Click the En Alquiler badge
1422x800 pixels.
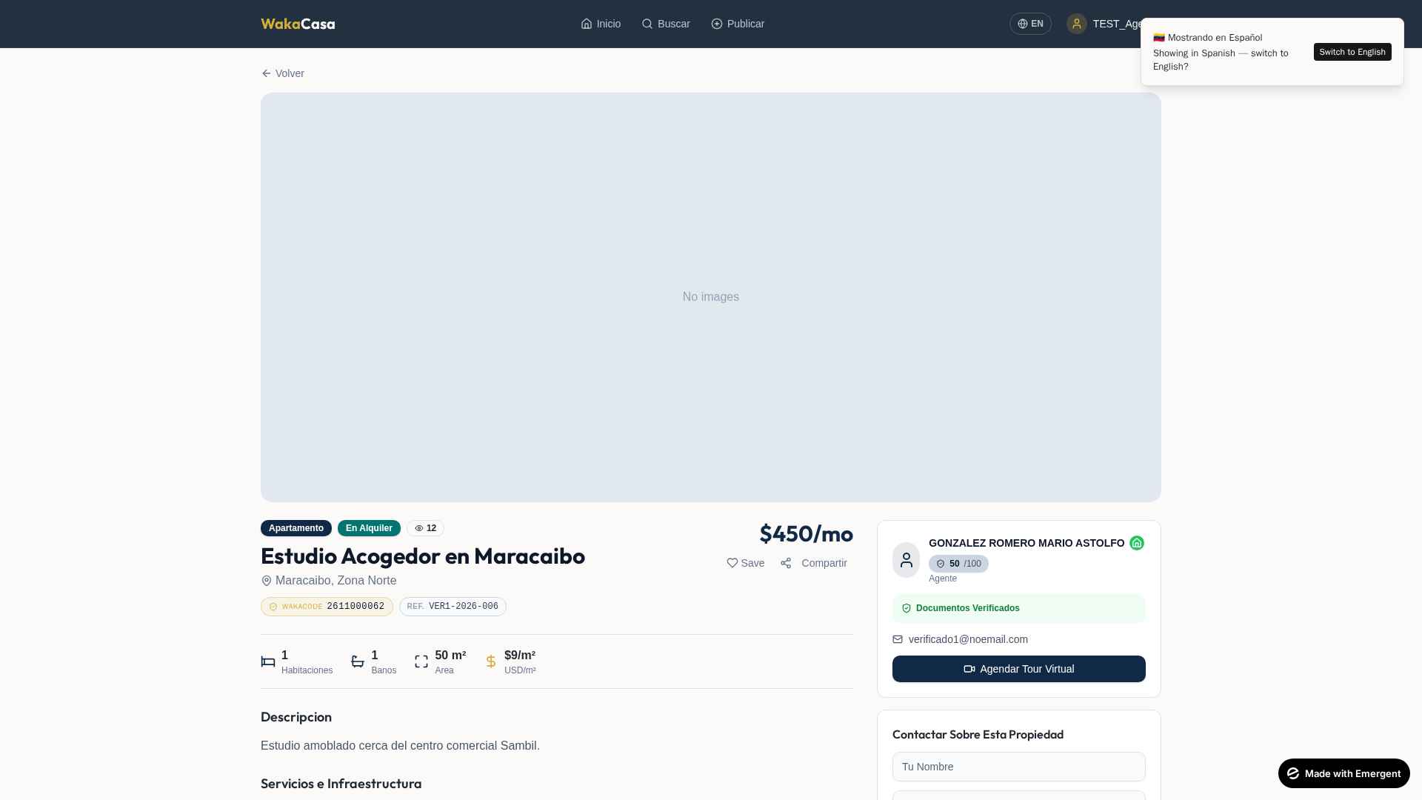pyautogui.click(x=369, y=528)
